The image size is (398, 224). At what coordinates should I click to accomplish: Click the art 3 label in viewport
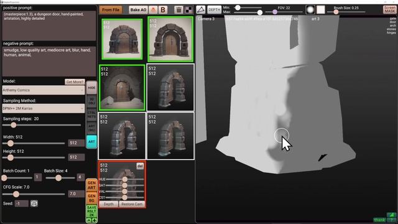point(315,19)
